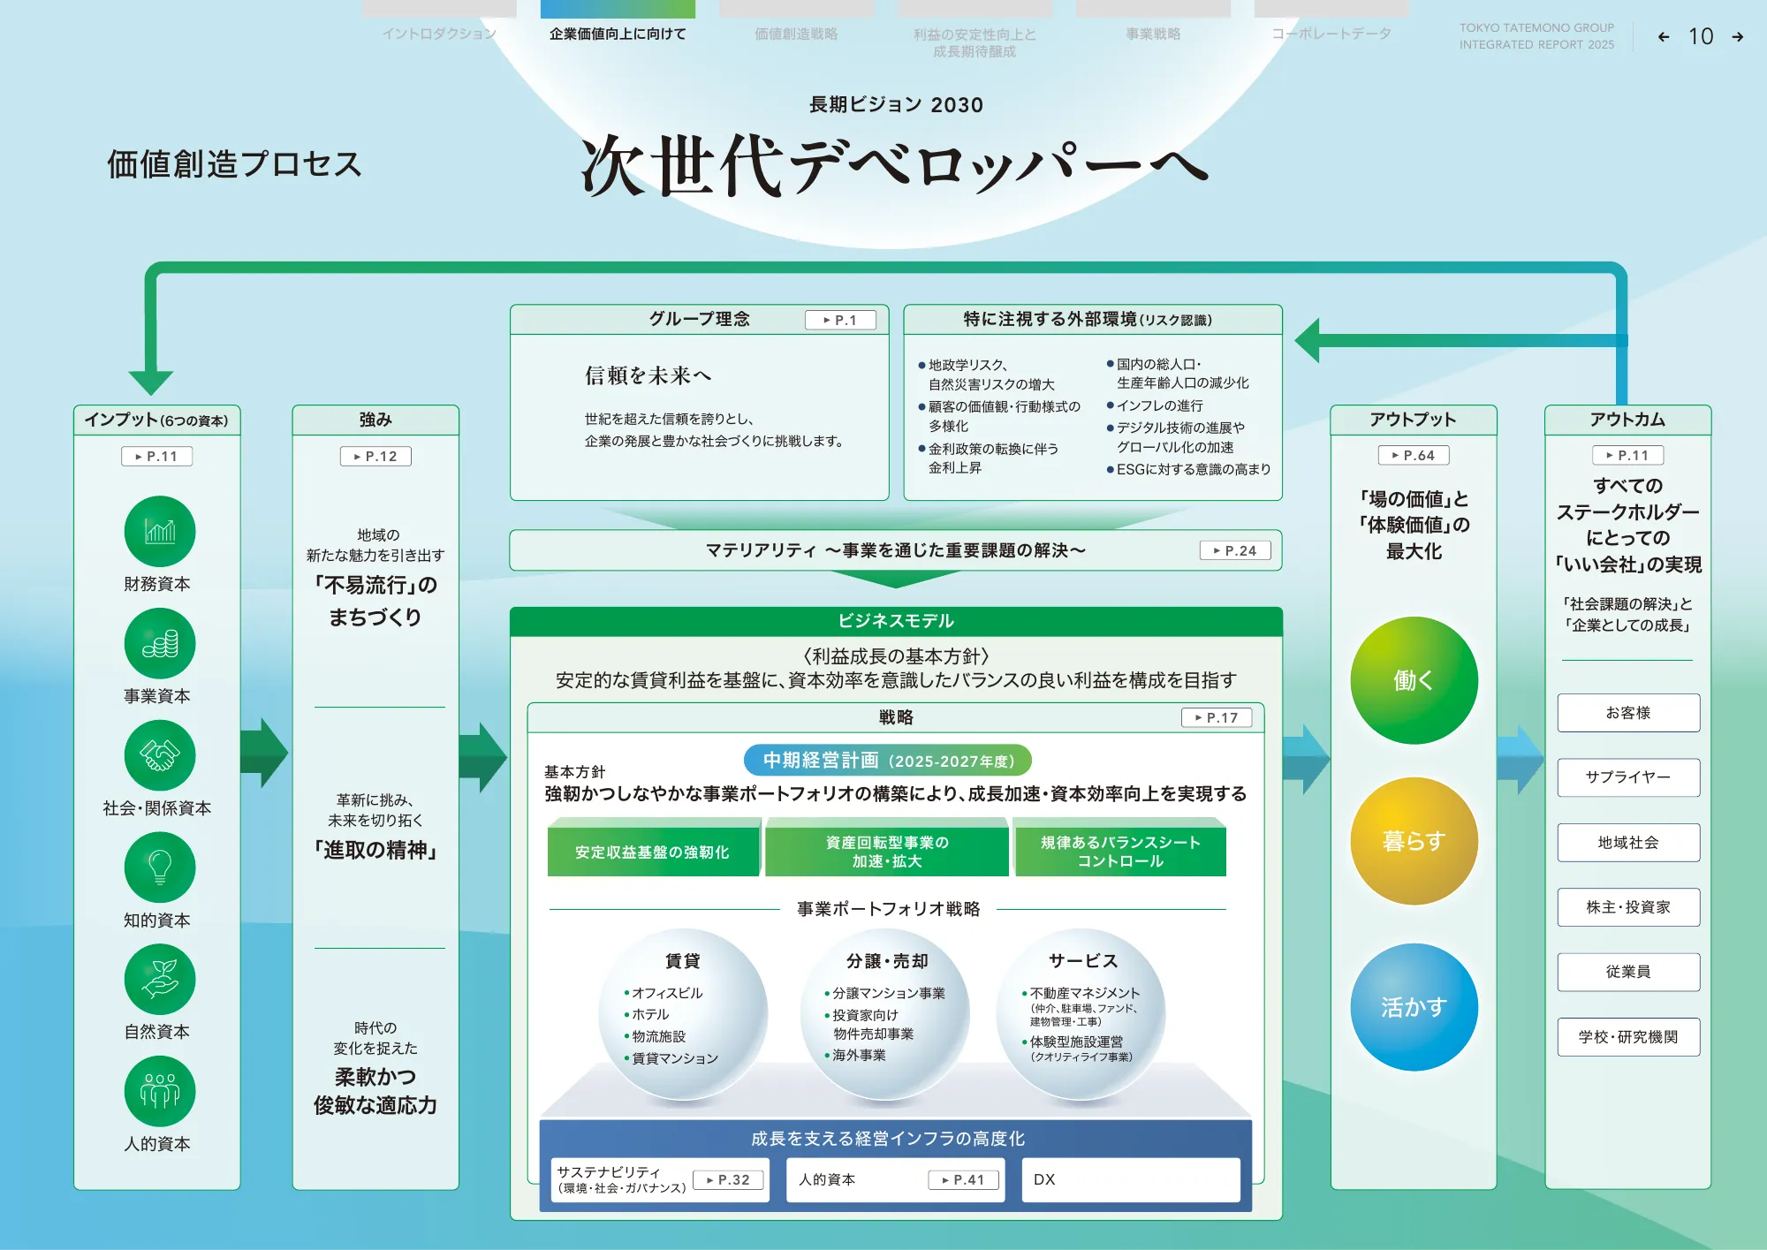Image resolution: width=1767 pixels, height=1250 pixels.
Task: Select the 株主・投資家 stakeholder box
Action: 1627,907
